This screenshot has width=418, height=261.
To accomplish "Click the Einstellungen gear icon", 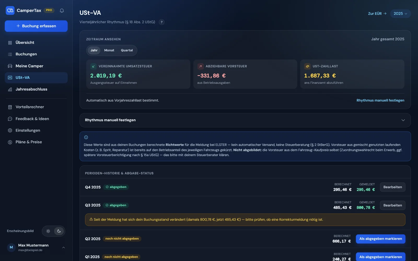I will tap(10, 130).
